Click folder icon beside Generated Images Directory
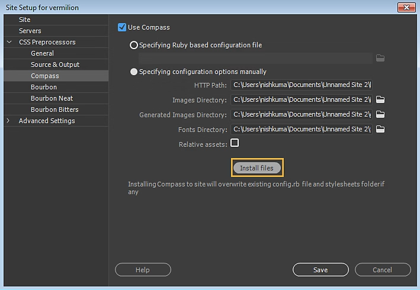The height and width of the screenshot is (290, 420). click(x=380, y=114)
